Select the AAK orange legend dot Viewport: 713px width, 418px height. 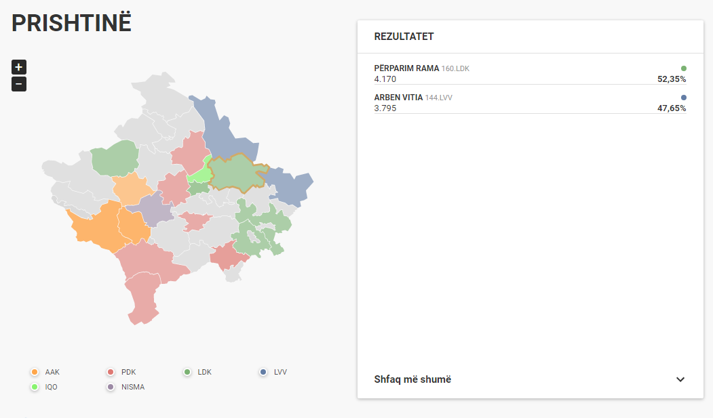35,372
